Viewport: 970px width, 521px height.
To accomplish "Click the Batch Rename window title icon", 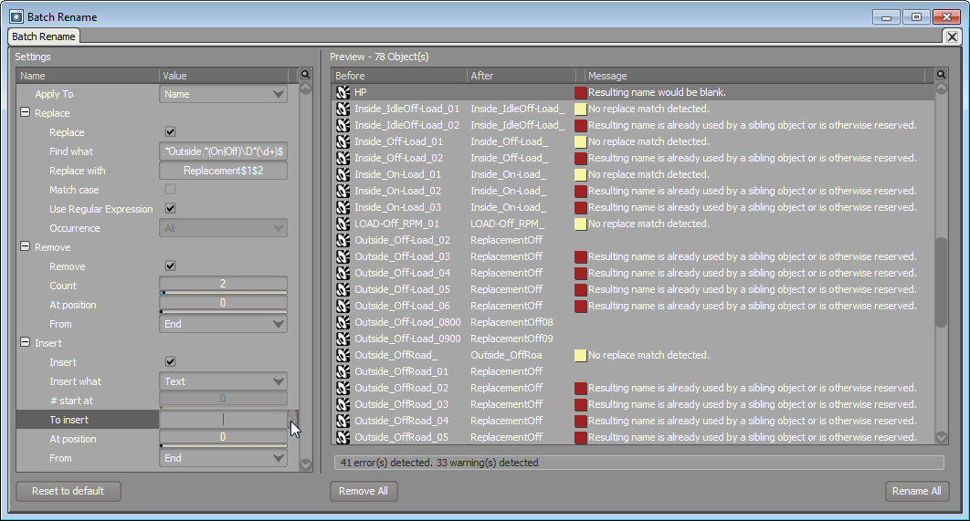I will click(x=16, y=16).
